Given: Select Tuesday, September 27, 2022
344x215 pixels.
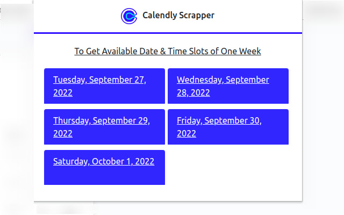Looking at the screenshot, I should click(x=99, y=80).
